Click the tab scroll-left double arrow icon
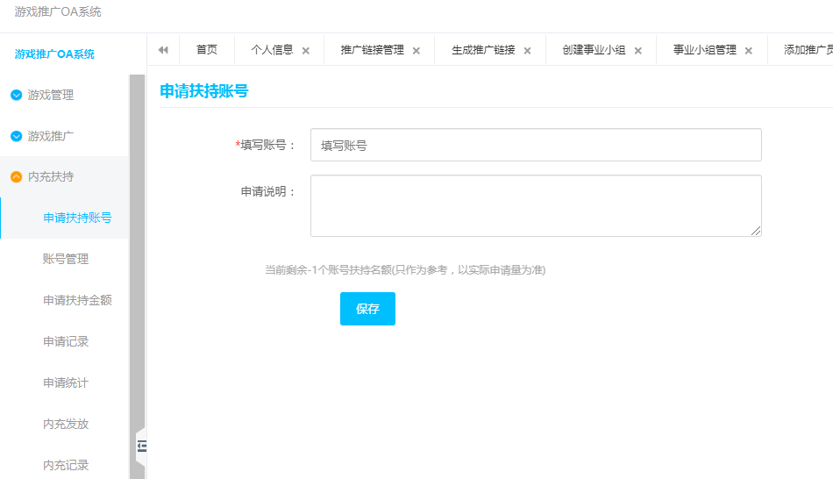The image size is (833, 479). point(163,50)
